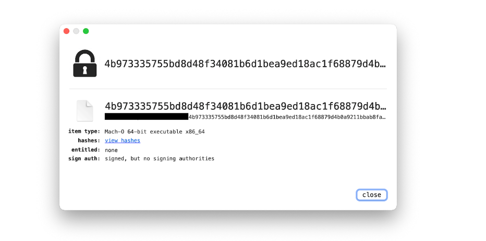Click the blacked-out redacted path bar

tap(147, 117)
